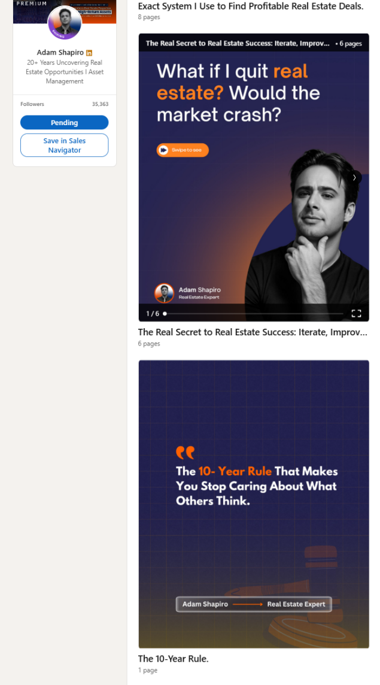Click the carousel header title bar
The width and height of the screenshot is (380, 685).
[x=254, y=43]
